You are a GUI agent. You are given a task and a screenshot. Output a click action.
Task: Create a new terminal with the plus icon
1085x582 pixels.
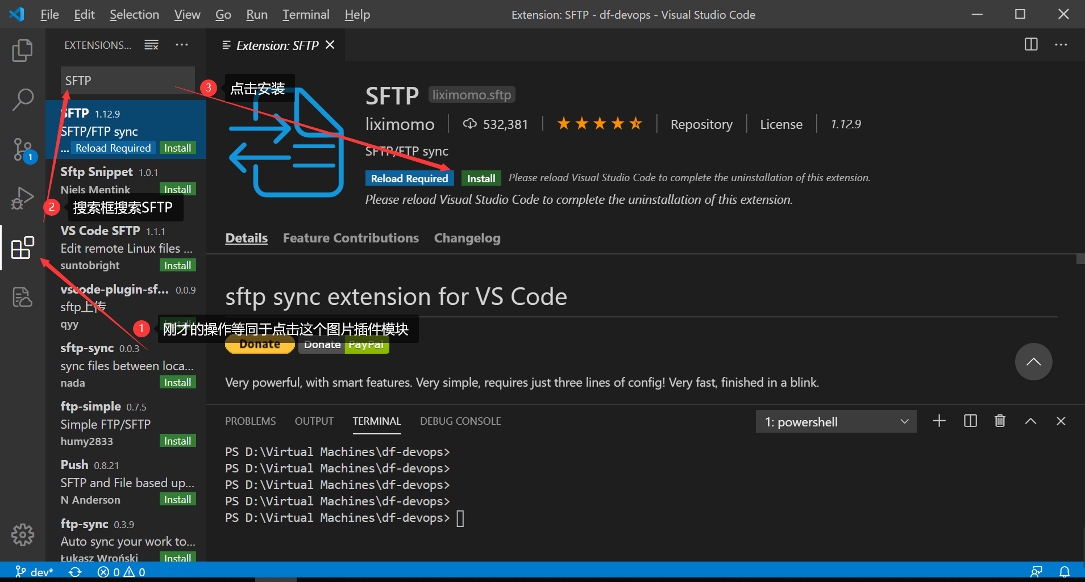coord(939,421)
